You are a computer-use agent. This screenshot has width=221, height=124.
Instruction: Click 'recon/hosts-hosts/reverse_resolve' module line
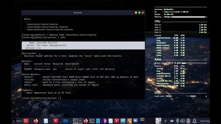click(x=47, y=27)
